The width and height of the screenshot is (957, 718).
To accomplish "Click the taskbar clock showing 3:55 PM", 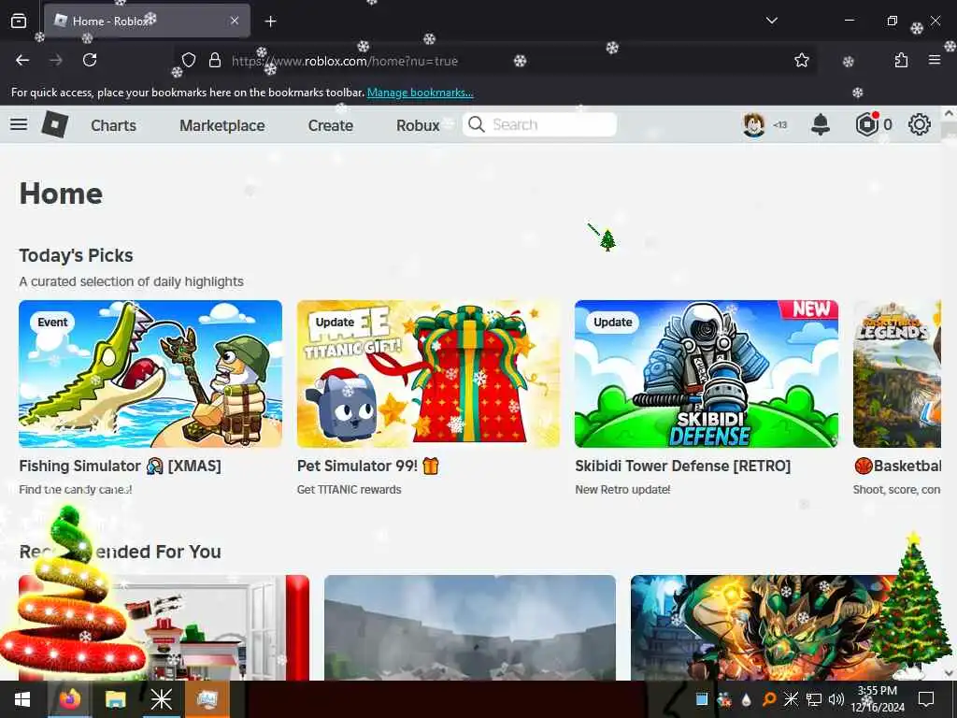I will click(878, 699).
